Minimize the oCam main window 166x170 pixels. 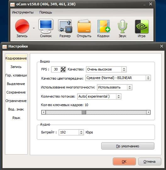click(x=144, y=5)
